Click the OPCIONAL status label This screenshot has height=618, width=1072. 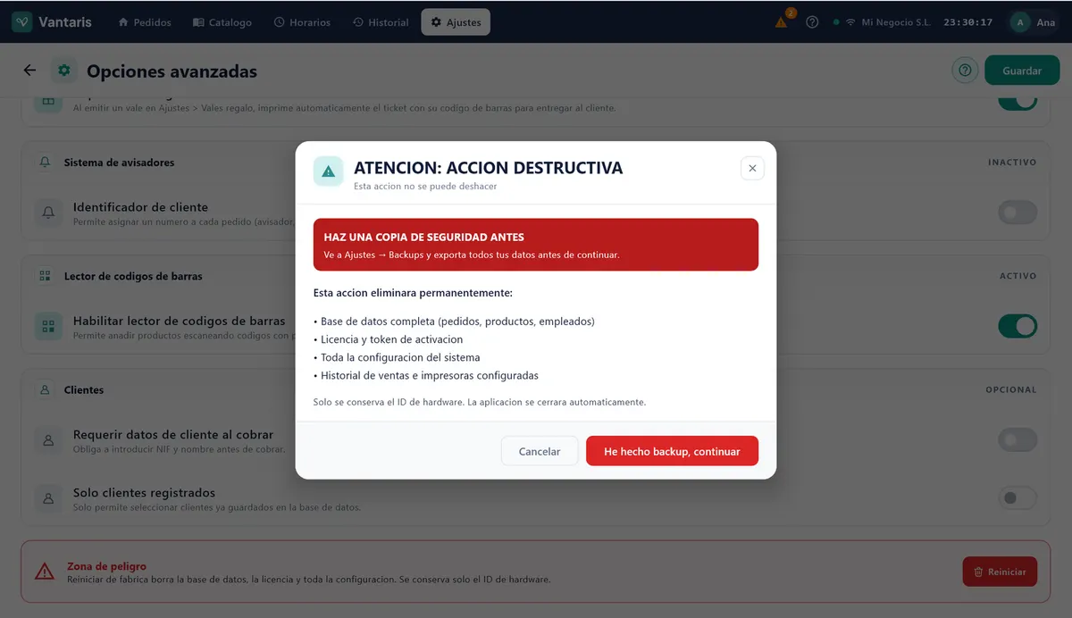tap(1011, 390)
